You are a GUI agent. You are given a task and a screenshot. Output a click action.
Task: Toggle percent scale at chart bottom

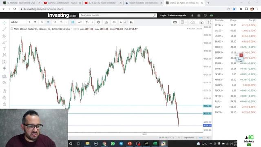(179, 138)
